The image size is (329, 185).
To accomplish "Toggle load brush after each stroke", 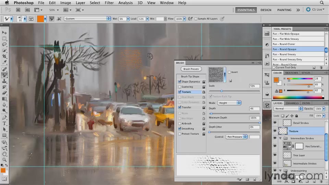I will [51, 18].
